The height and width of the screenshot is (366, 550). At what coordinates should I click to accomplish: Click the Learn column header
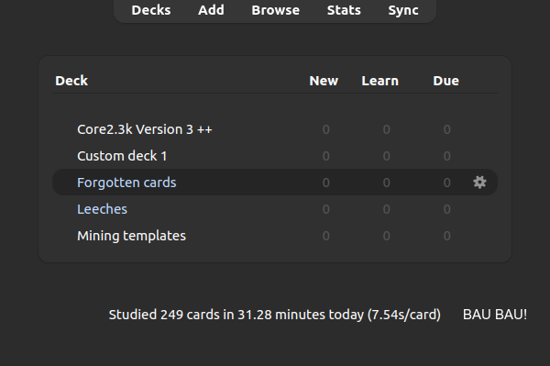coord(379,81)
